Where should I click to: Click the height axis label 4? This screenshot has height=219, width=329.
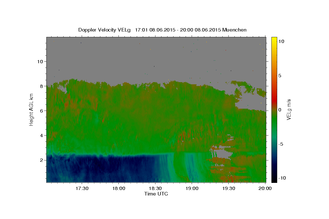[x=42, y=135]
